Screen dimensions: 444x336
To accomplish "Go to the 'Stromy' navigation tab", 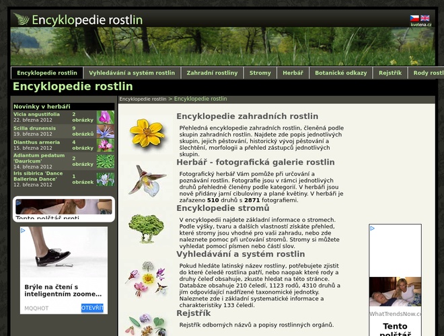I will (260, 73).
